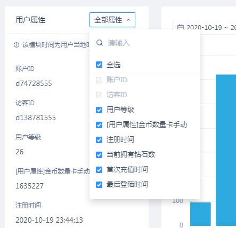Click registration time 2020-10-19 23:44:13
The height and width of the screenshot is (228, 236).
tap(49, 220)
